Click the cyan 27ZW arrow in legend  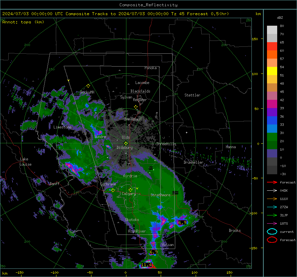272,207
